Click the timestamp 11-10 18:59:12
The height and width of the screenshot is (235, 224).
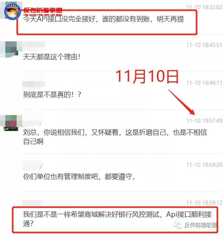click(204, 203)
